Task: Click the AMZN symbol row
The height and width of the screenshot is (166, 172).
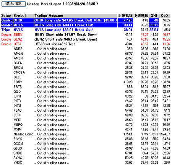Action: pyautogui.click(x=18, y=58)
